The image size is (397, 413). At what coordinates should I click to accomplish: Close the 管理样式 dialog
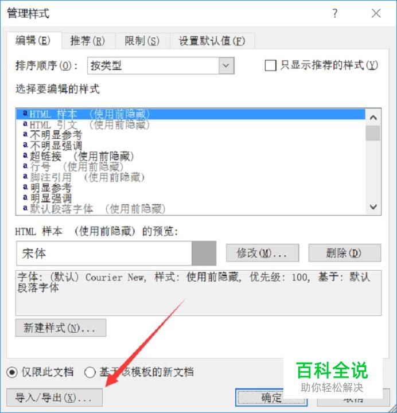pyautogui.click(x=376, y=13)
